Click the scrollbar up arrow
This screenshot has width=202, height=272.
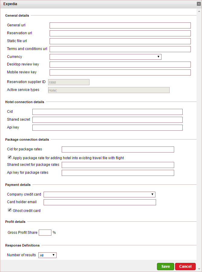point(199,11)
